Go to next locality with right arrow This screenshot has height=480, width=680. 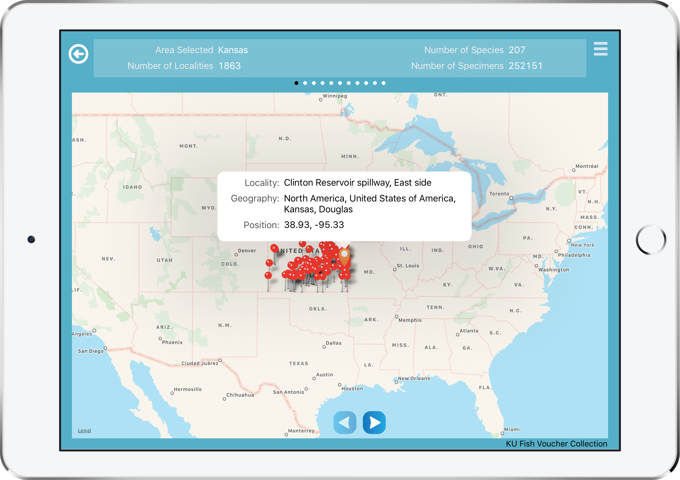click(374, 422)
